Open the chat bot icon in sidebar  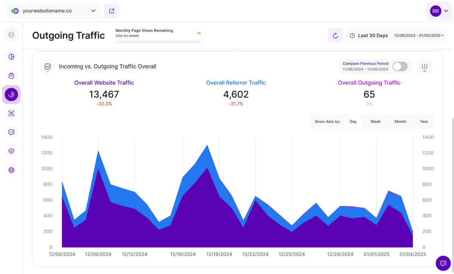click(11, 132)
